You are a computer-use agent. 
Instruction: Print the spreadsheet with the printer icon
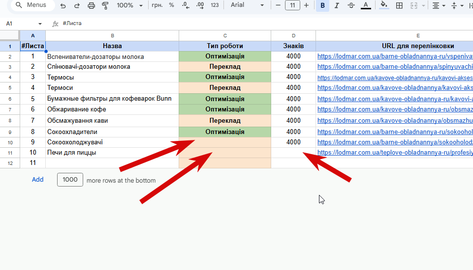91,5
